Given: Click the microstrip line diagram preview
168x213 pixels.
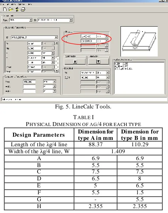Looking at the screenshot, I should (x=139, y=41).
